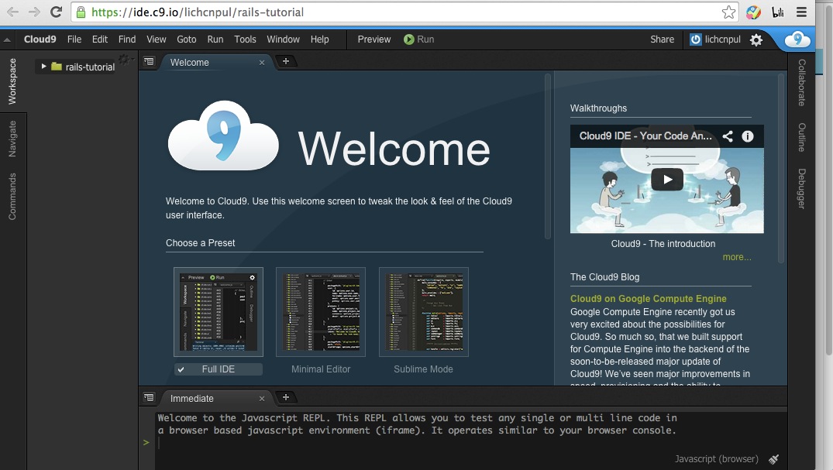Add a new console tab with plus
The width and height of the screenshot is (833, 470).
point(286,397)
